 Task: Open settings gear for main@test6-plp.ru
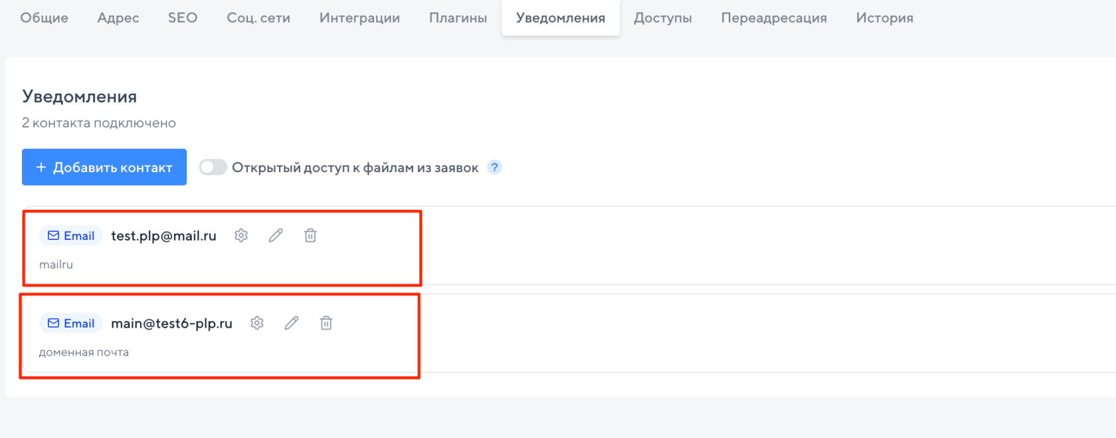click(257, 323)
